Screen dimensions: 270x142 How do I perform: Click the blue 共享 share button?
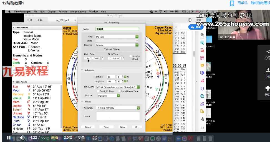pos(196,27)
